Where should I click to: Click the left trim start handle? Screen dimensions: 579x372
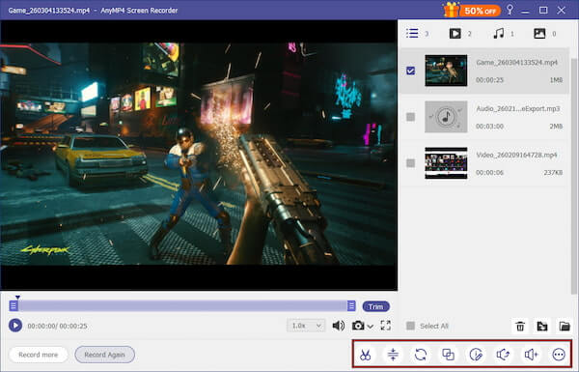(x=14, y=305)
